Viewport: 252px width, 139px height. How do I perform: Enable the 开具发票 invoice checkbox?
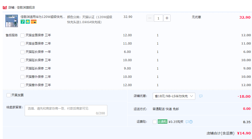(x=9, y=95)
